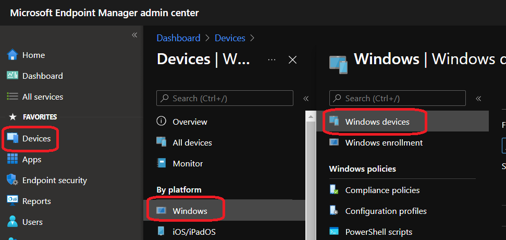Image resolution: width=506 pixels, height=240 pixels.
Task: Open the Reports icon in sidebar
Action: tap(13, 201)
